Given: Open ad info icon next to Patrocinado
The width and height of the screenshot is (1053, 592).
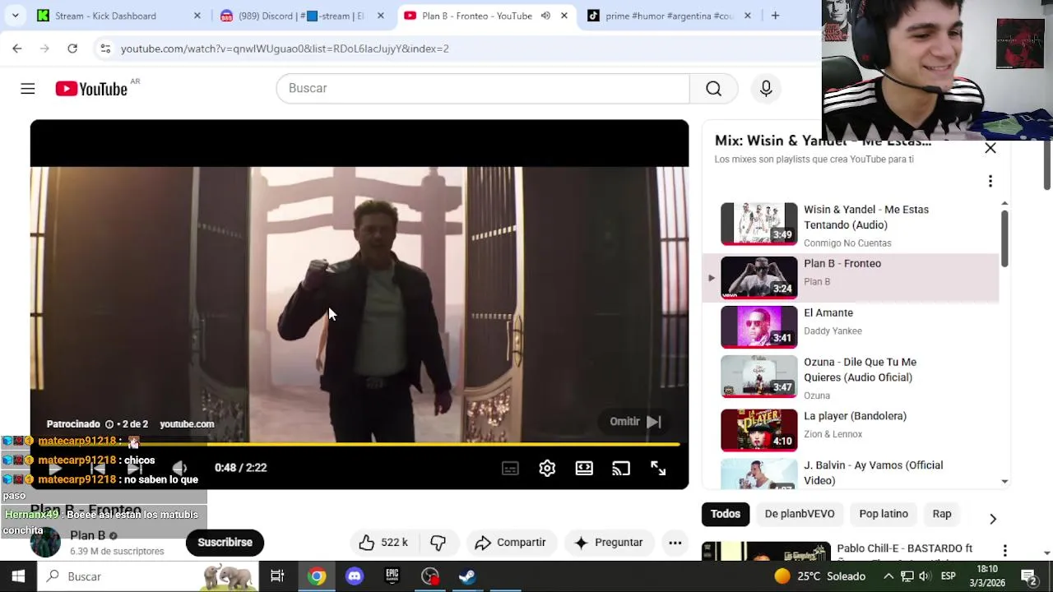Looking at the screenshot, I should [109, 424].
